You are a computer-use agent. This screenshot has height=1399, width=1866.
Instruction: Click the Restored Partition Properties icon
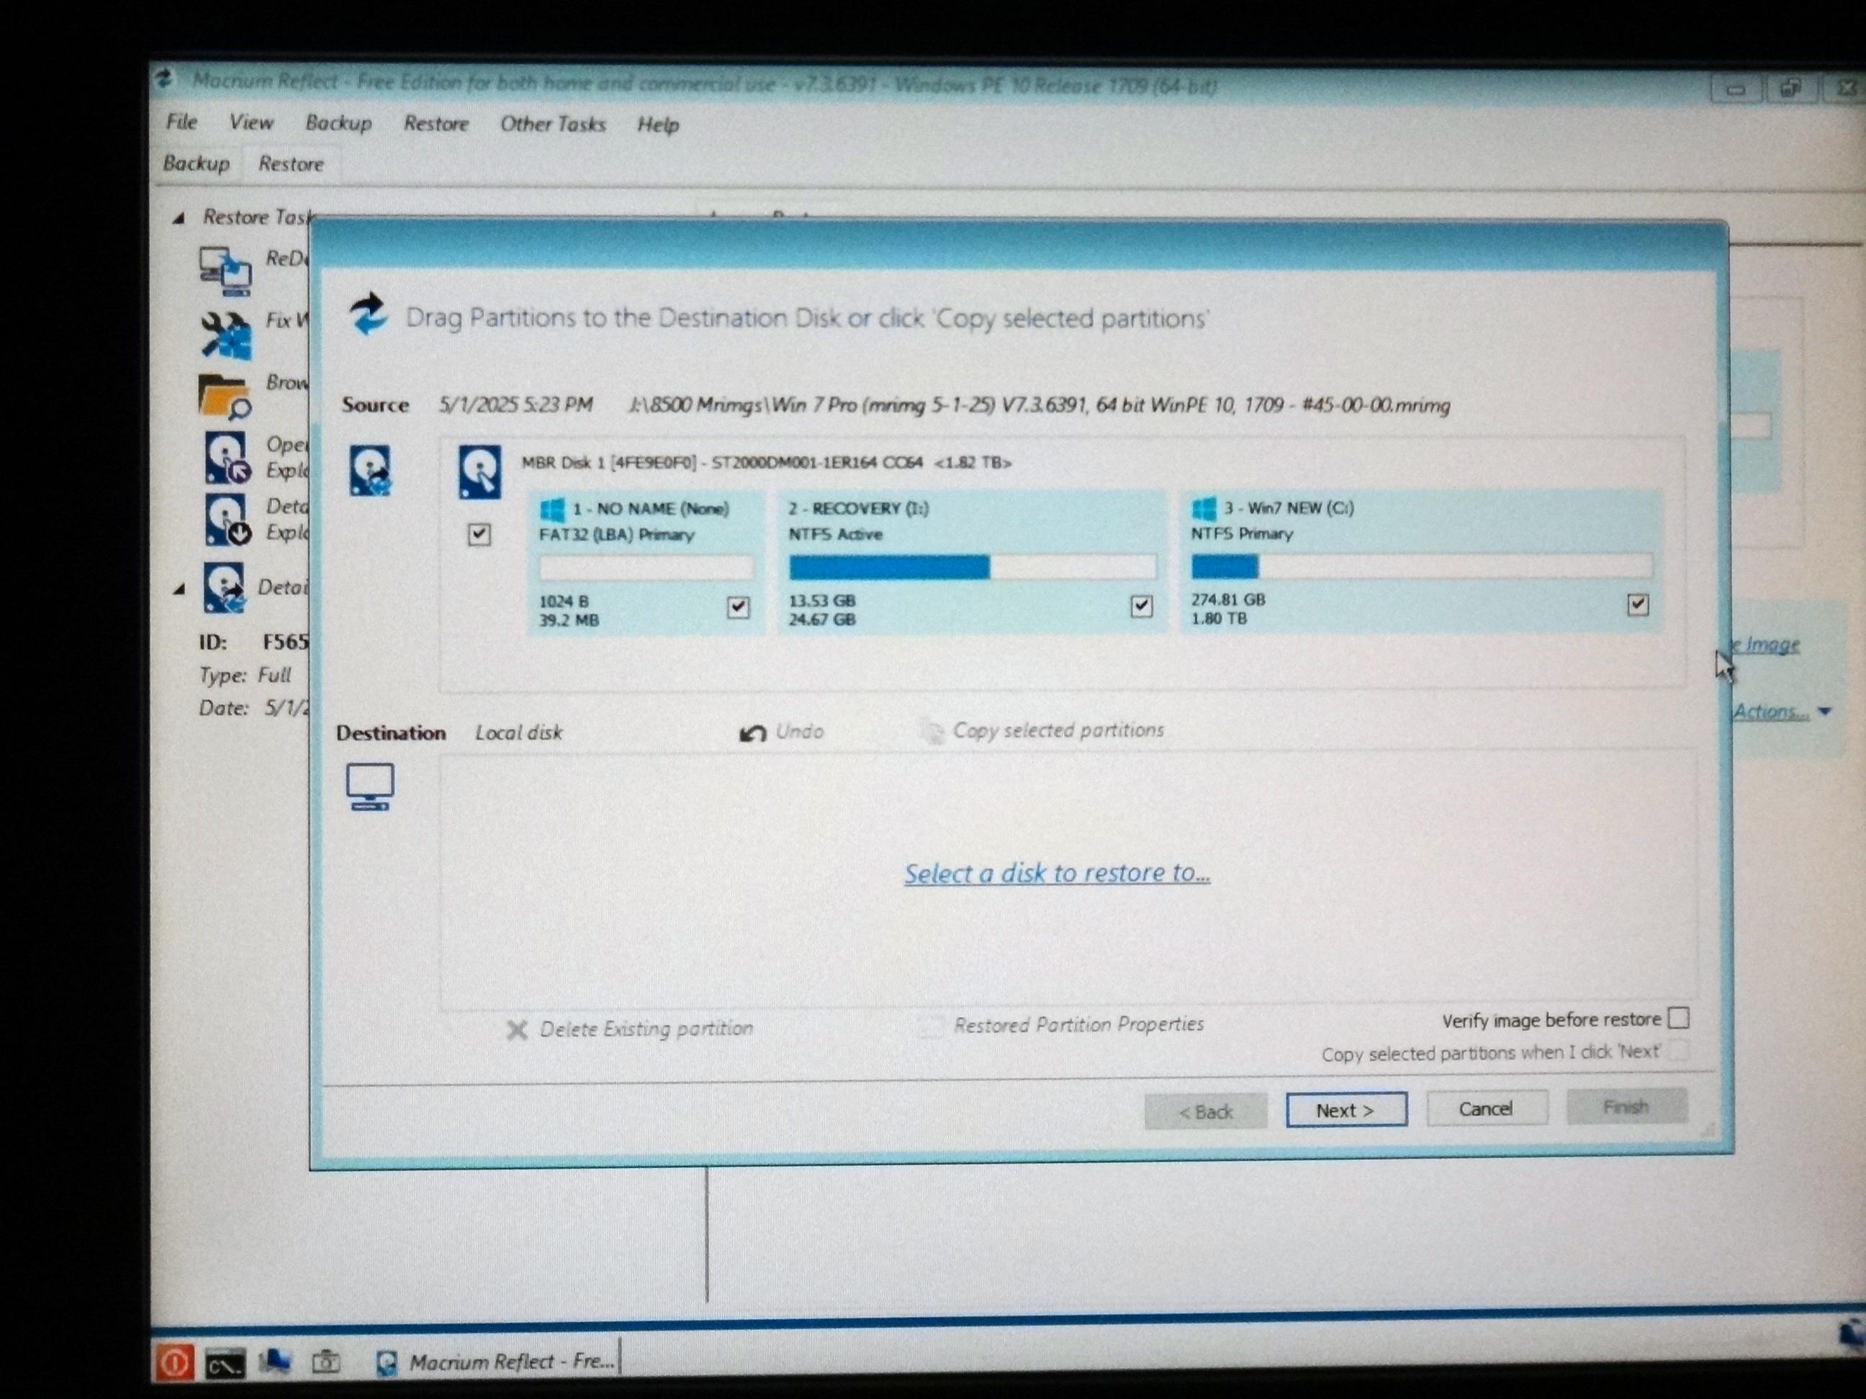click(x=930, y=1026)
